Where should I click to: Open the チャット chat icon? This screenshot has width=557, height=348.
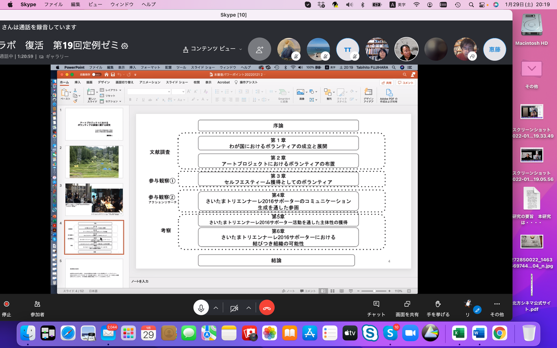pyautogui.click(x=376, y=304)
